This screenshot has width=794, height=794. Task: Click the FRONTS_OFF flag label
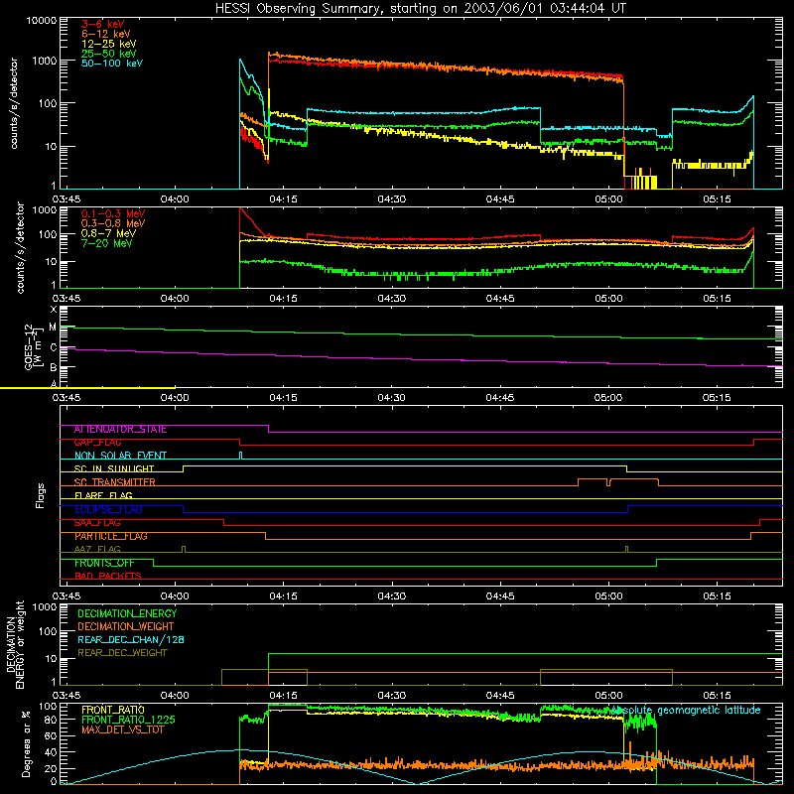click(104, 563)
